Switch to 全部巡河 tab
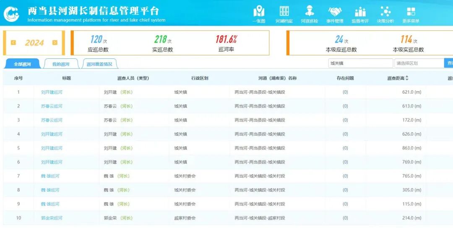The height and width of the screenshot is (228, 453). 22,64
